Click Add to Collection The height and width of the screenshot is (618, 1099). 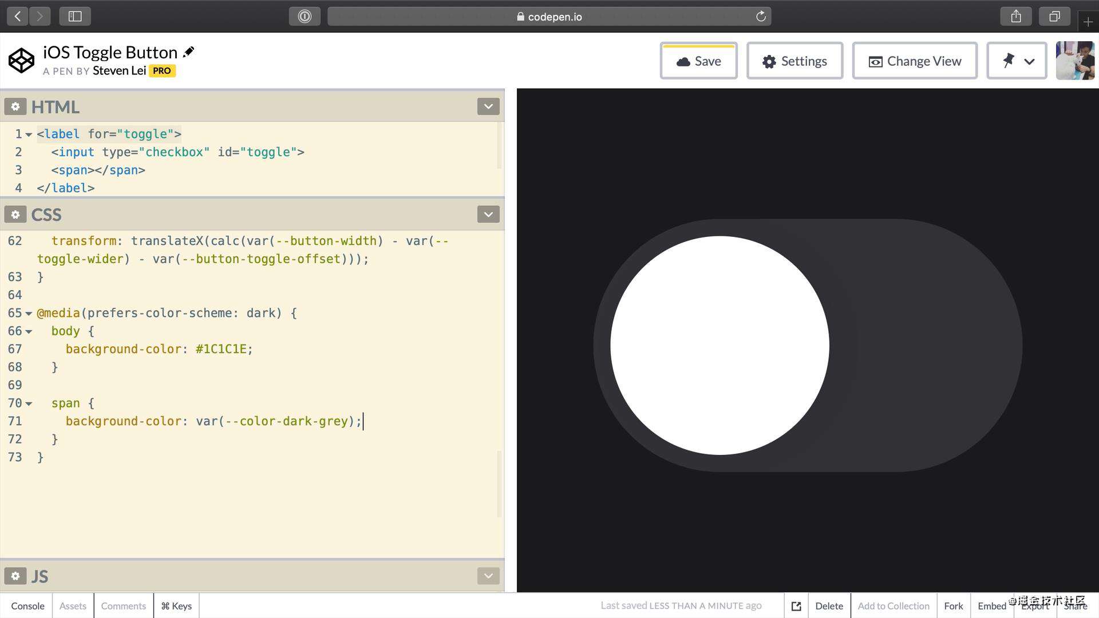click(x=894, y=606)
